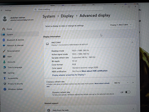Open the Display 1: AW2724HF dropdown
This screenshot has height=112, width=149.
coord(121,25)
